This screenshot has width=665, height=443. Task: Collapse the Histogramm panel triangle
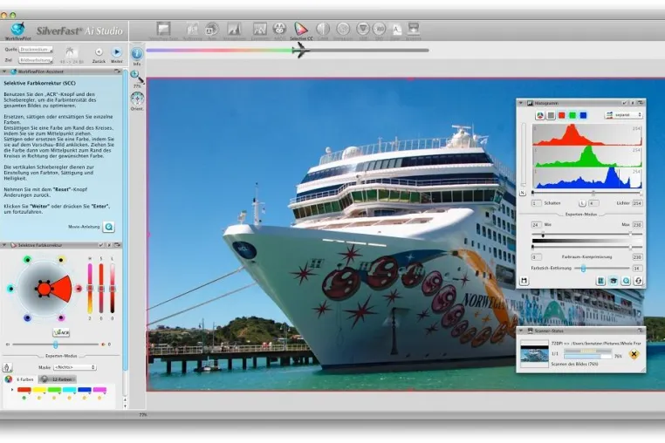coord(521,103)
